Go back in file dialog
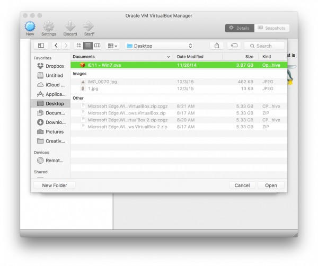The image size is (318, 266). (56, 46)
